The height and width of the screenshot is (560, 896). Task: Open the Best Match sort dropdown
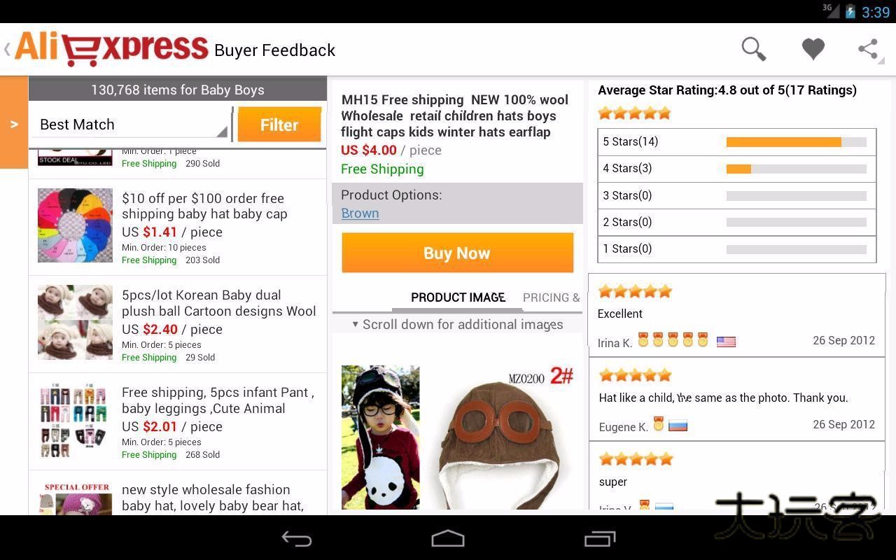[132, 125]
